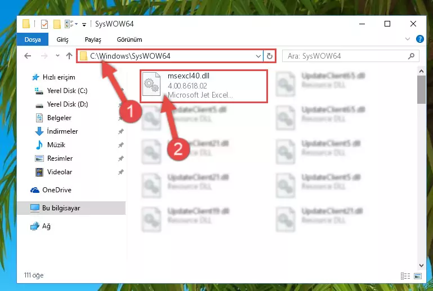Open the Dosya menu tab
This screenshot has width=433, height=291.
click(33, 39)
